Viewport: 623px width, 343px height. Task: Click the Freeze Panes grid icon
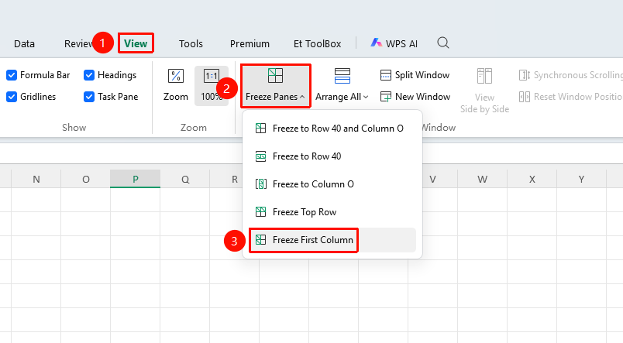[x=275, y=75]
